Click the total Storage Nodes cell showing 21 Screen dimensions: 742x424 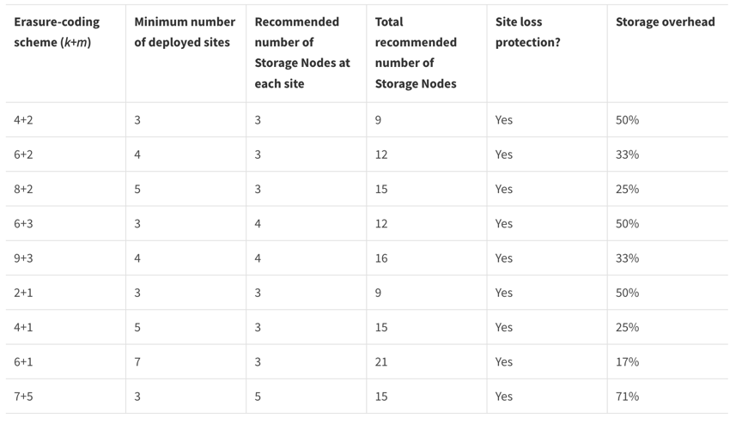[x=381, y=362]
